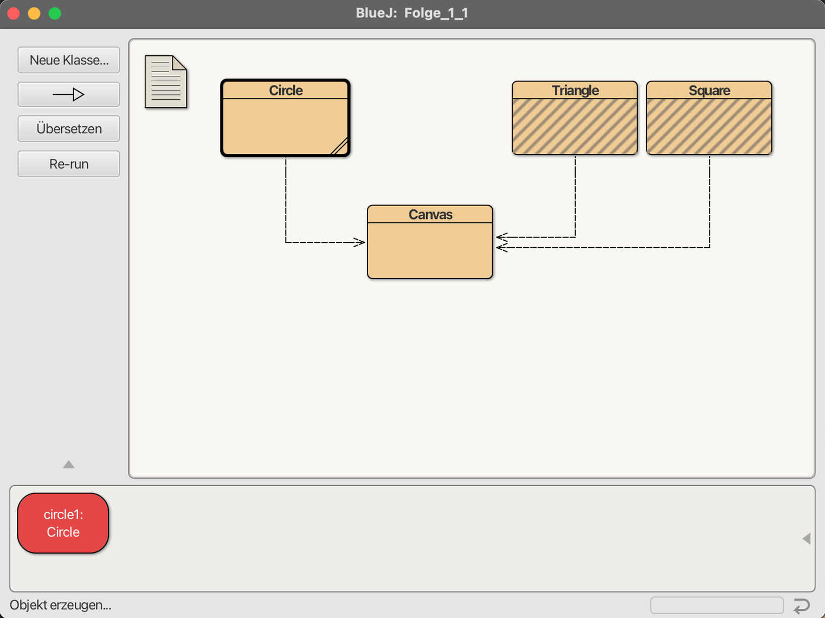The image size is (825, 618).
Task: Click the Objekt erzeugen... status text
Action: 61,605
